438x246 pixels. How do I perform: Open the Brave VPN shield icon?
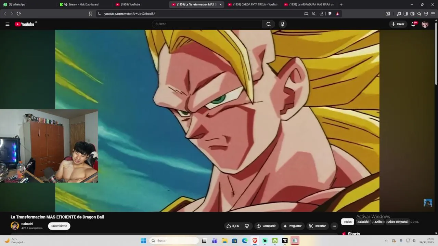[x=426, y=14]
